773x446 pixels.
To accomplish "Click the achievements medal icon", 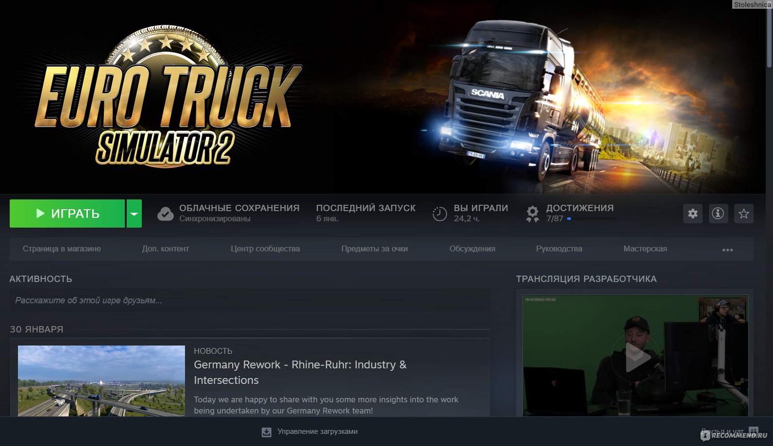I will [533, 214].
